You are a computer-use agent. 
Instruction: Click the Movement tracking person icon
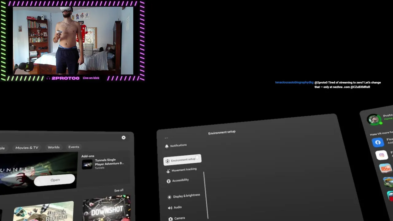click(168, 171)
